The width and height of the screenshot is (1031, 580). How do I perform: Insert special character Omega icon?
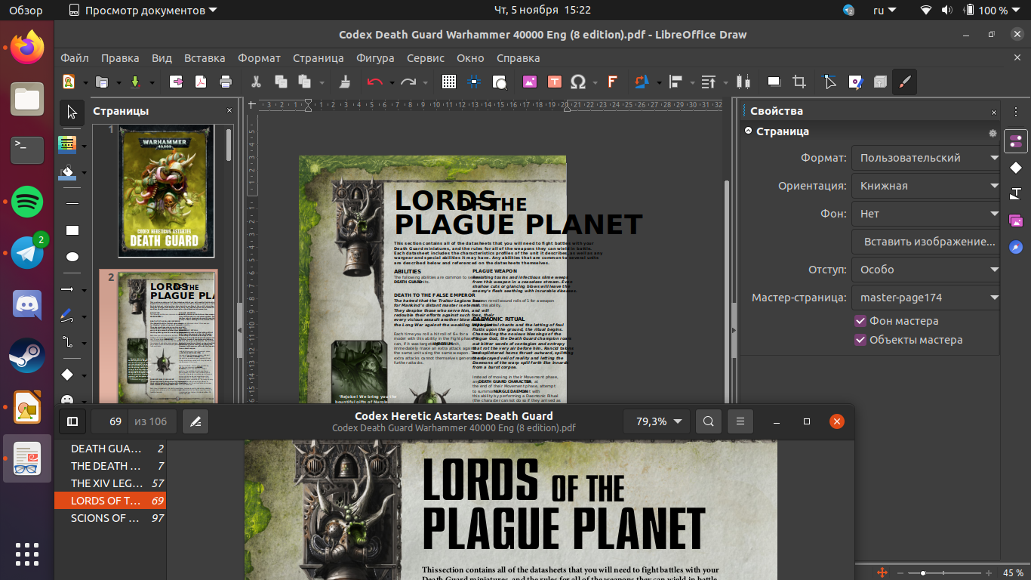(x=578, y=82)
